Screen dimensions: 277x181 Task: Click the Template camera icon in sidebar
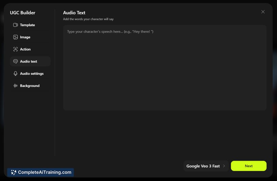(15, 25)
